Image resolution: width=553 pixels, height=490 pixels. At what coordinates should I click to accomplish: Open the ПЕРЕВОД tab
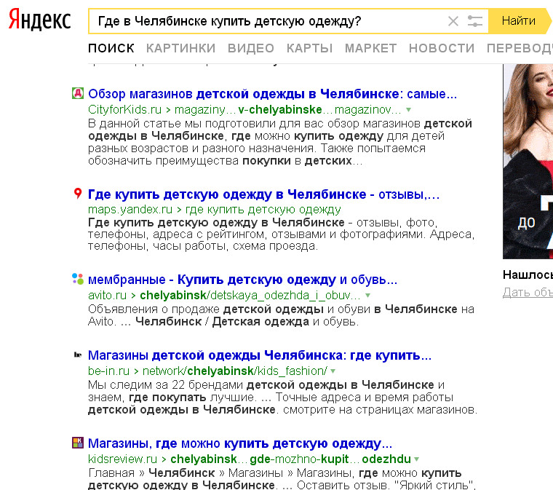point(520,48)
